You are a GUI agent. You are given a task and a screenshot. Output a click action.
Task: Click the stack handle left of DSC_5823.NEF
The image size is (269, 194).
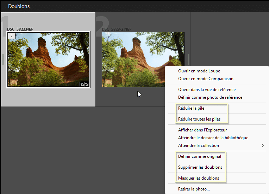[3, 60]
